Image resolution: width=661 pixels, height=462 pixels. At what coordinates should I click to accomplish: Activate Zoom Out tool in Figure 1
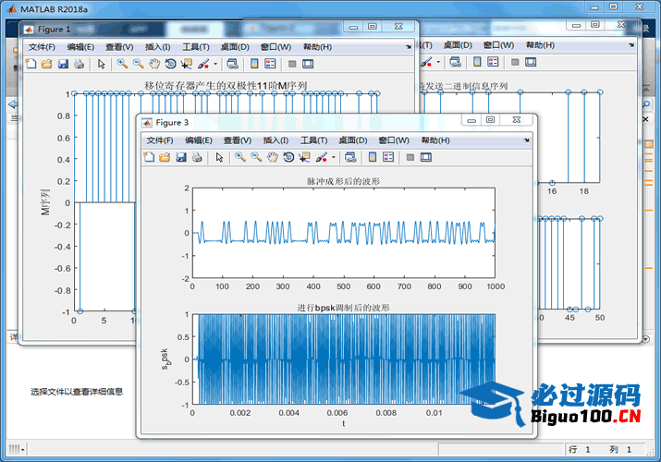pos(139,64)
